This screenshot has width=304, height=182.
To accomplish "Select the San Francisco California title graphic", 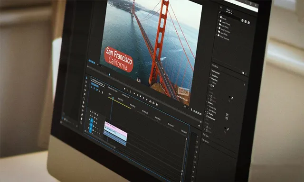I will pyautogui.click(x=119, y=59).
